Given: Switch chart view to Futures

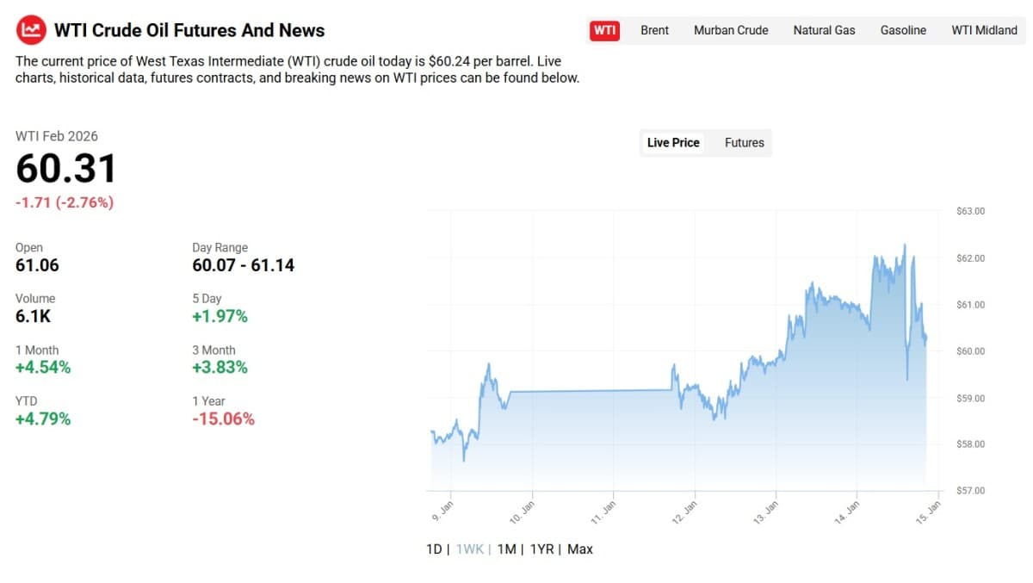Looking at the screenshot, I should pos(743,142).
